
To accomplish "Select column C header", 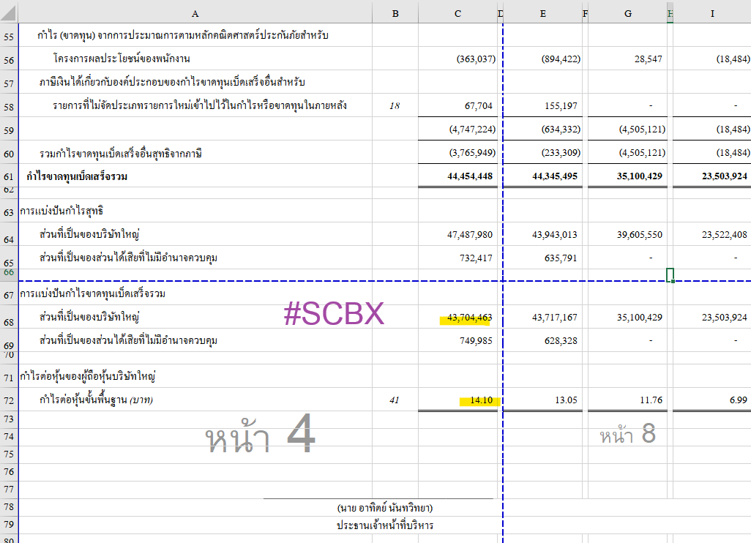I will tap(458, 13).
